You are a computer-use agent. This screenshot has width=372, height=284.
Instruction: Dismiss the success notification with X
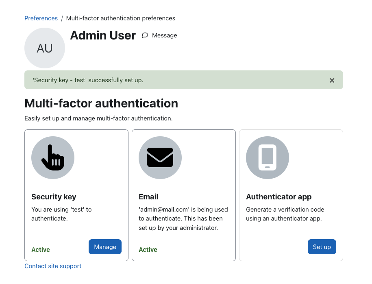(332, 80)
